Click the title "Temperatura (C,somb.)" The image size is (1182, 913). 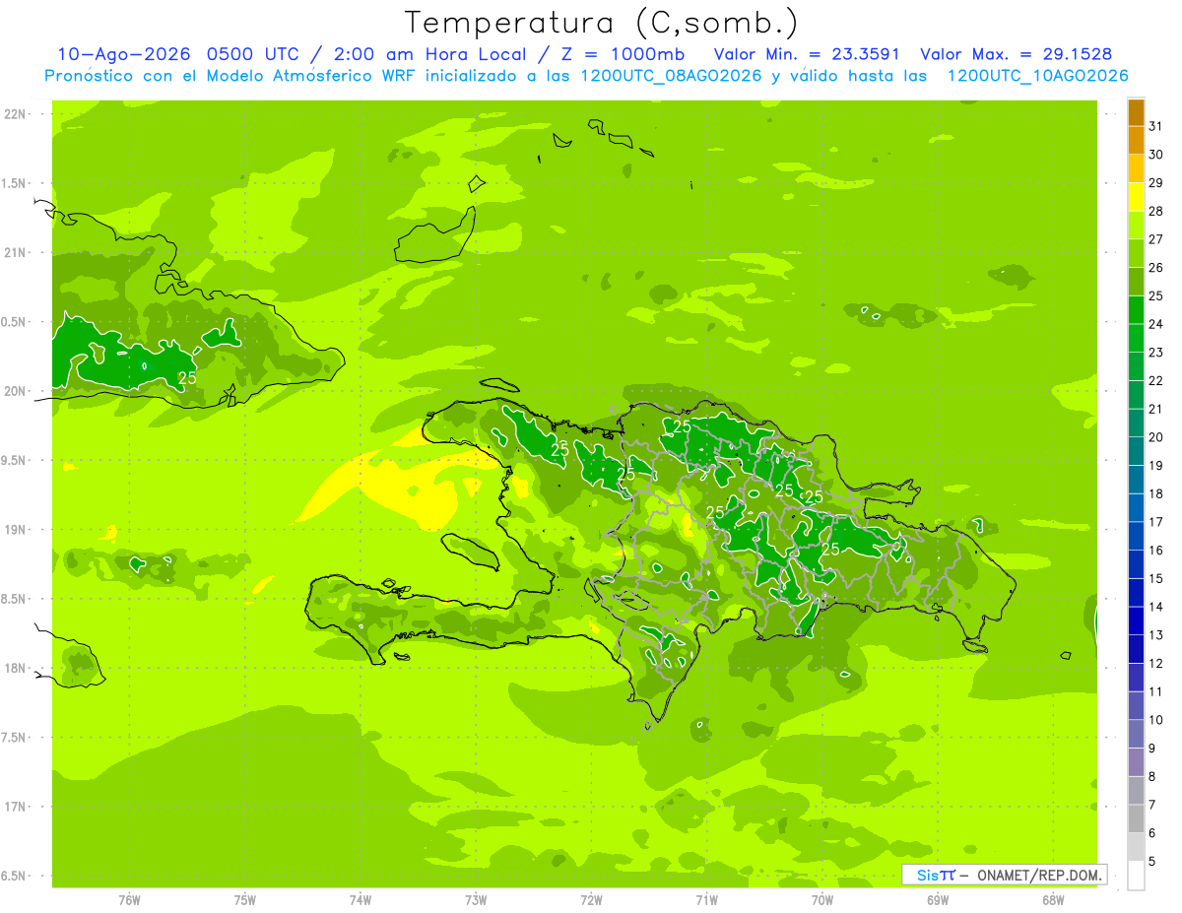pos(601,23)
